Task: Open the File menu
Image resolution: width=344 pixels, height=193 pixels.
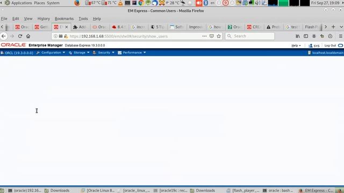Action: point(4,19)
